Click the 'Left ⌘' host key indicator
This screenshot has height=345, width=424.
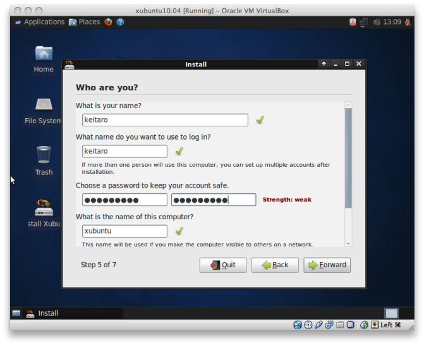(x=391, y=325)
